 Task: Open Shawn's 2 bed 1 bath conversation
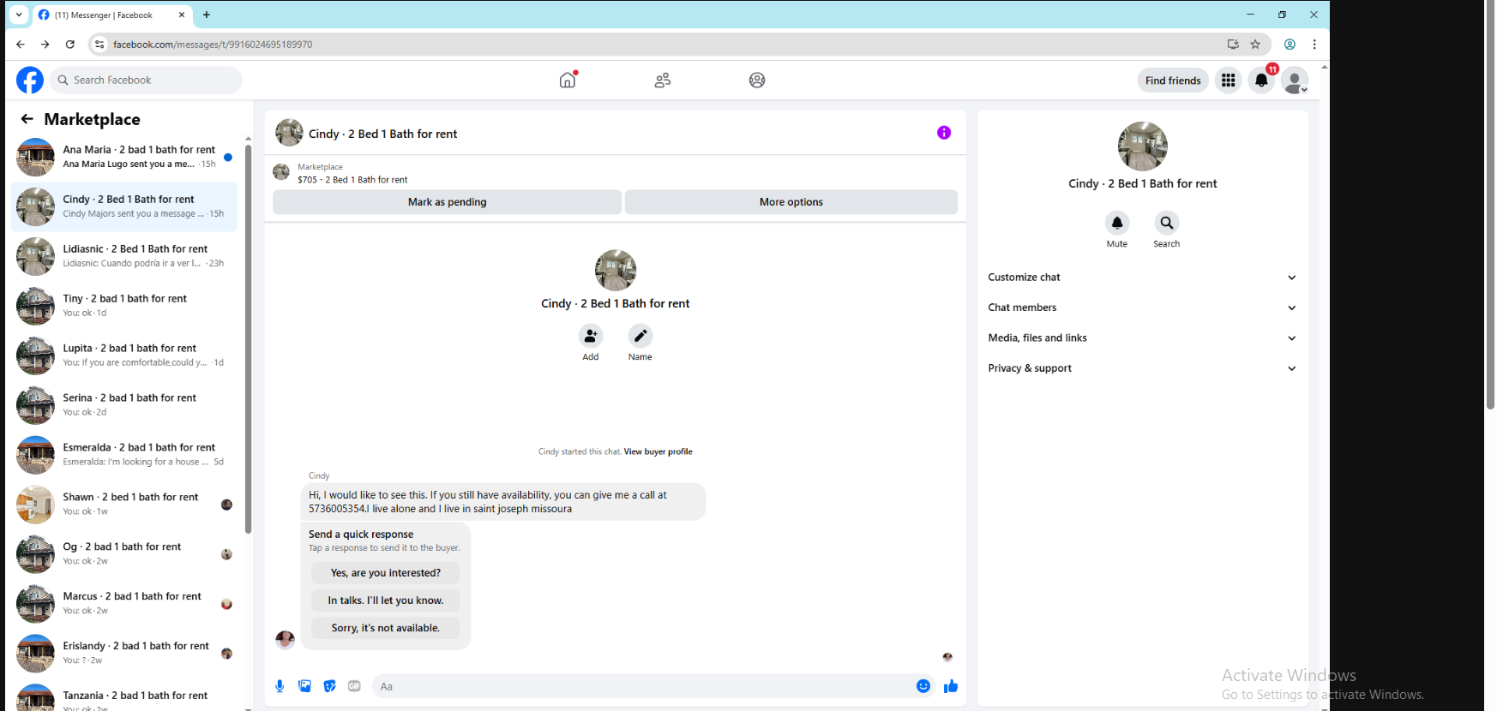(125, 505)
